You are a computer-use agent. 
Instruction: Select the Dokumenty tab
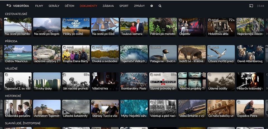88,6
